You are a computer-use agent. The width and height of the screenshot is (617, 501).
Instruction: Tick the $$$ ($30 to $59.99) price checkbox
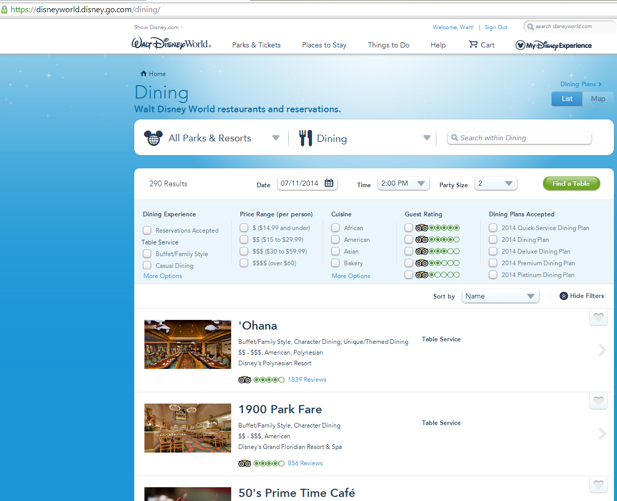(244, 251)
